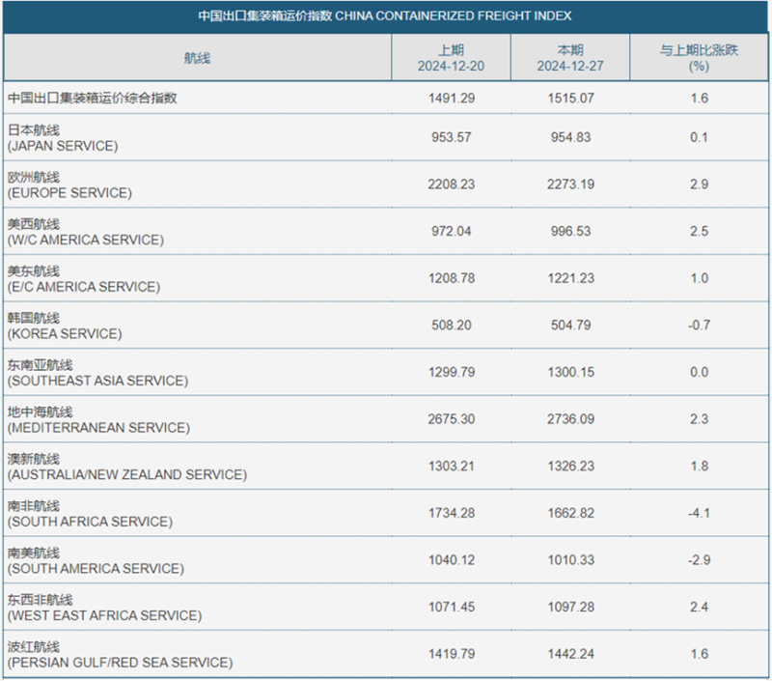This screenshot has height=681, width=772.
Task: Open the Japan Service route row
Action: 63,137
